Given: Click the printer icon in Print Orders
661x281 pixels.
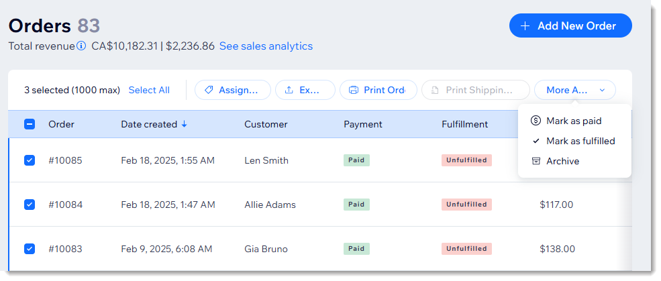Looking at the screenshot, I should click(x=354, y=90).
